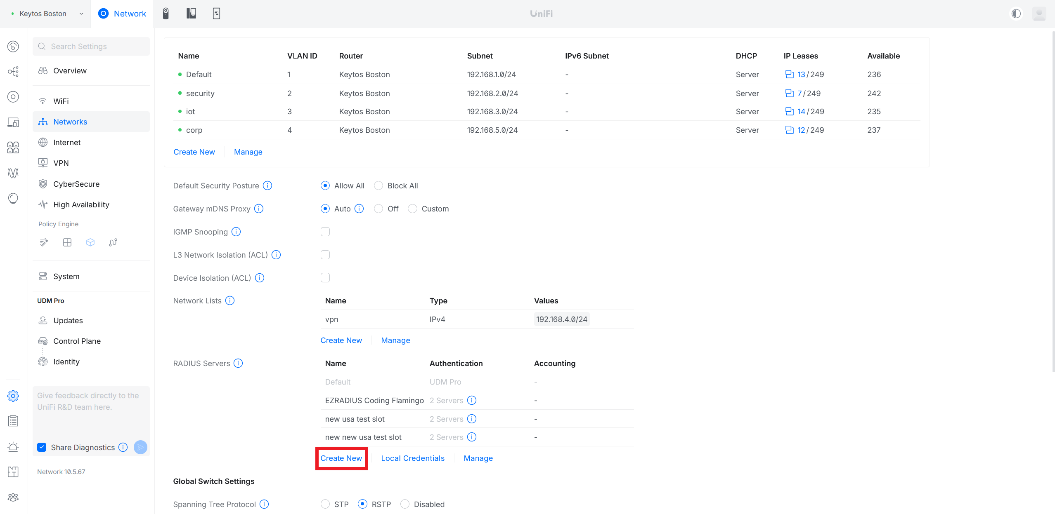Screen dimensions: 1055x514
Task: Open the UniFi Connect app icon
Action: (216, 14)
